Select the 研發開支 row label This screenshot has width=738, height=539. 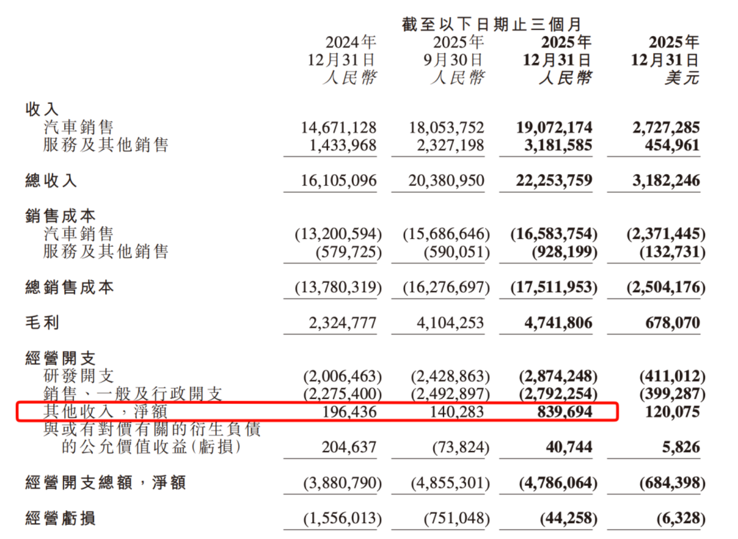pos(78,376)
